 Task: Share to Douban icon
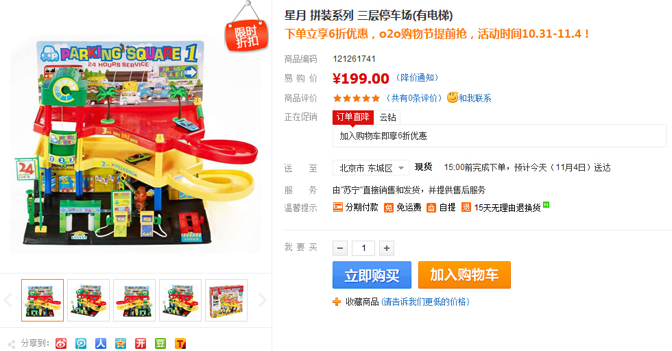tap(160, 343)
